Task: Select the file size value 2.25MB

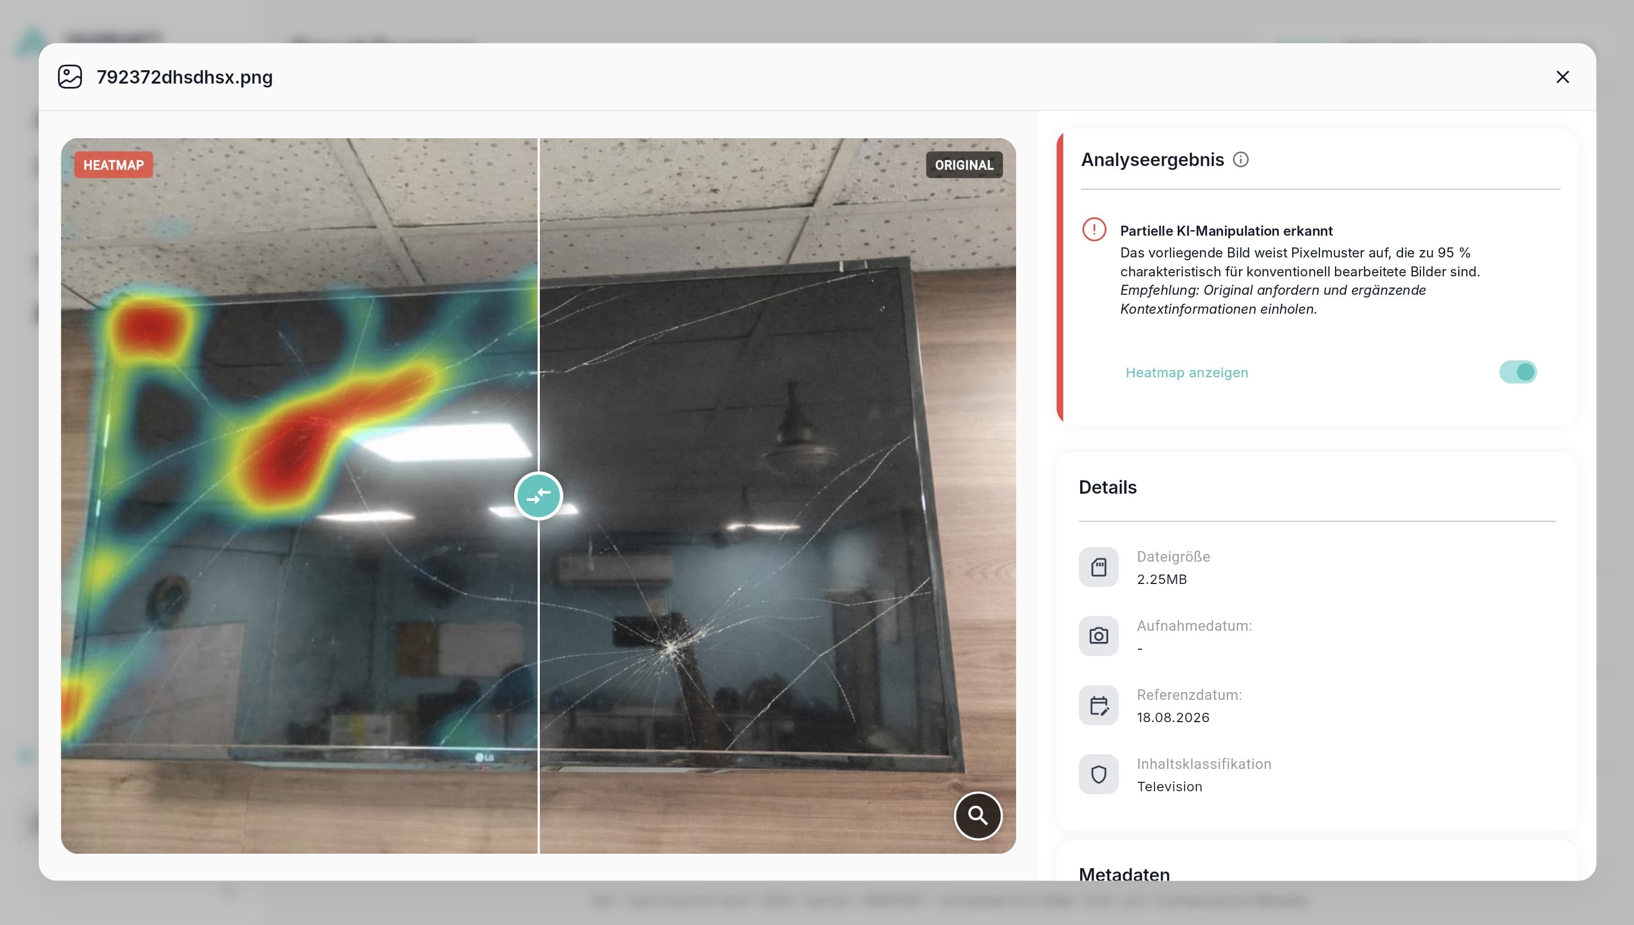Action: click(1162, 580)
